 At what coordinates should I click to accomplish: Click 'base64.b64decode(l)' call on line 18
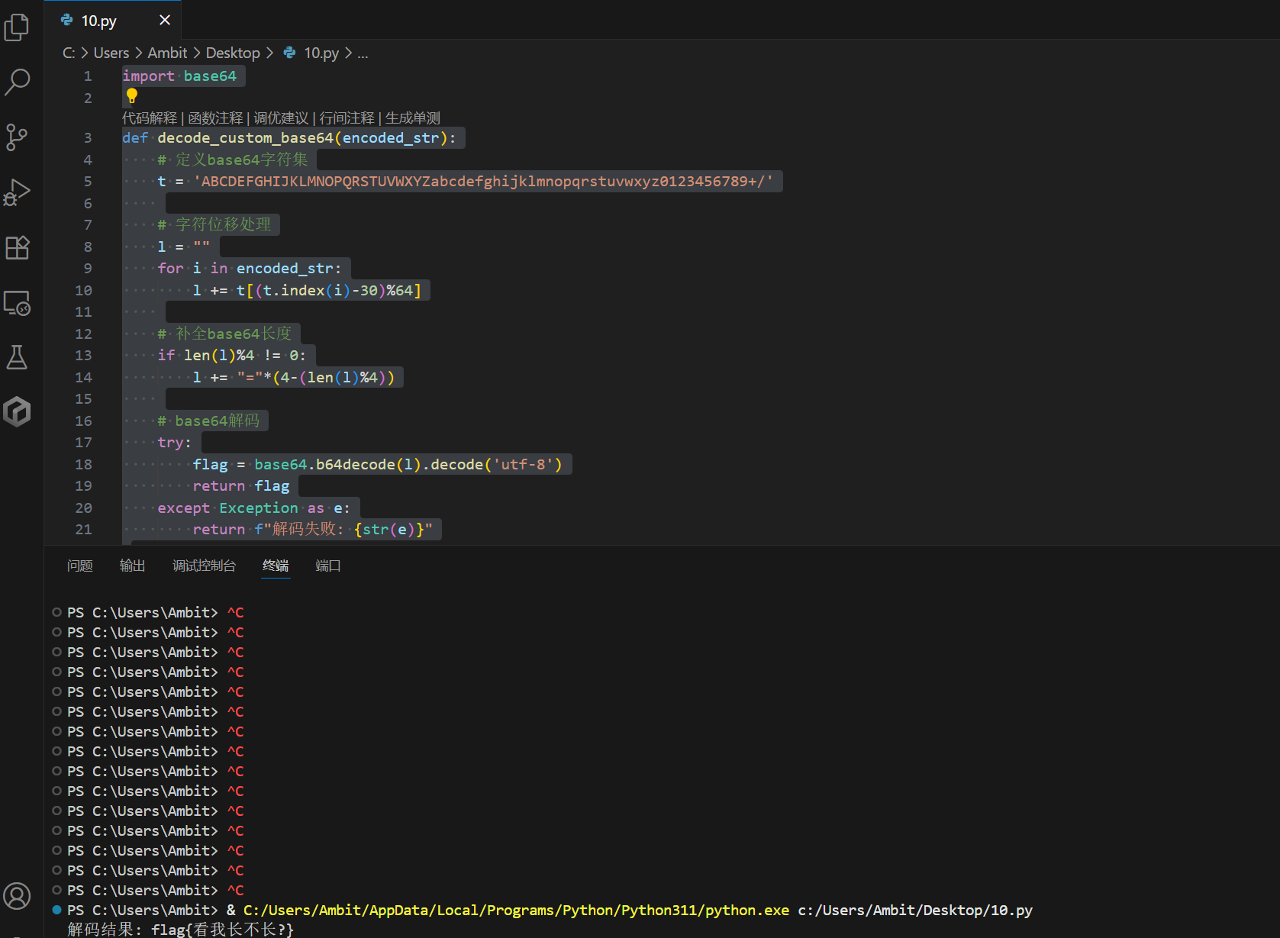pos(338,464)
